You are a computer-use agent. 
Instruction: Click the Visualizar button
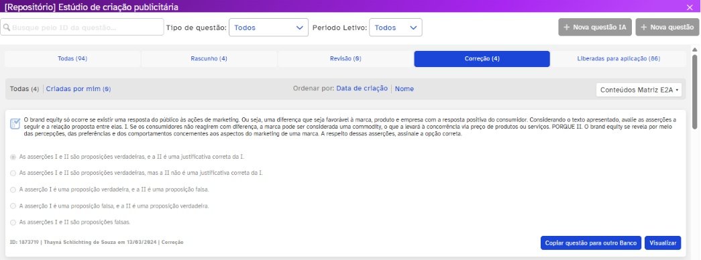pyautogui.click(x=663, y=243)
